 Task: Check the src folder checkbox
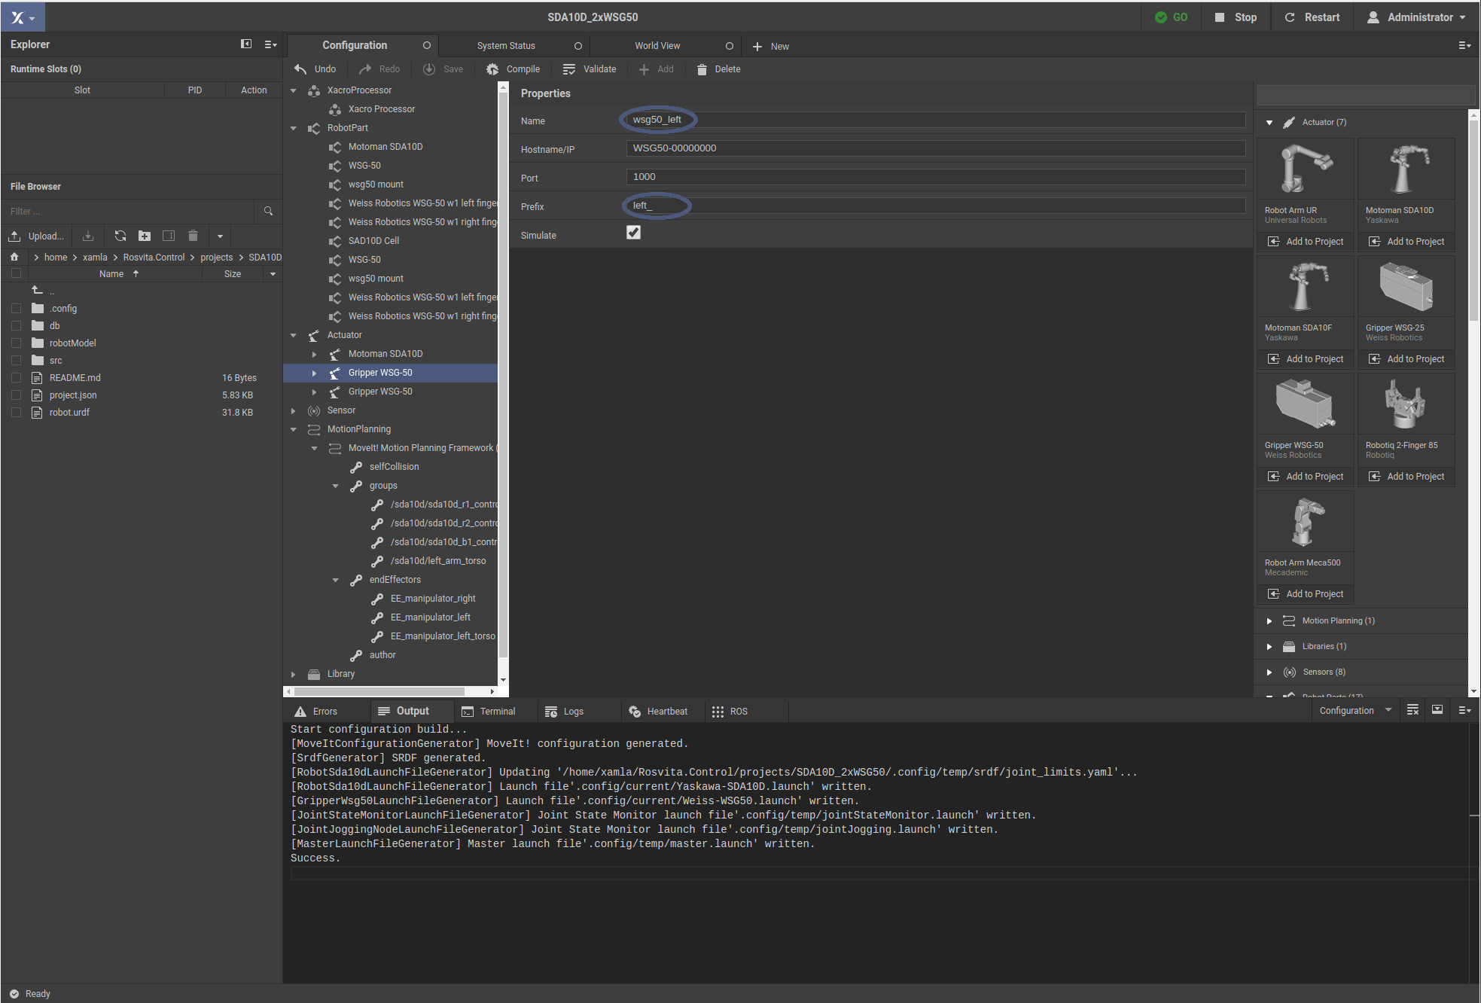click(x=16, y=361)
